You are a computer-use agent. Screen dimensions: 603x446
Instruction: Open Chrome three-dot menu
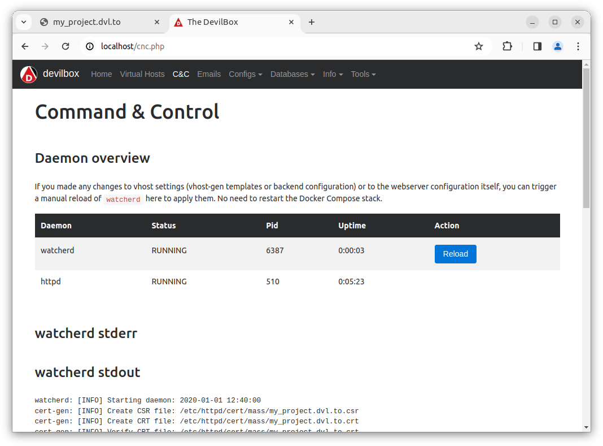578,46
